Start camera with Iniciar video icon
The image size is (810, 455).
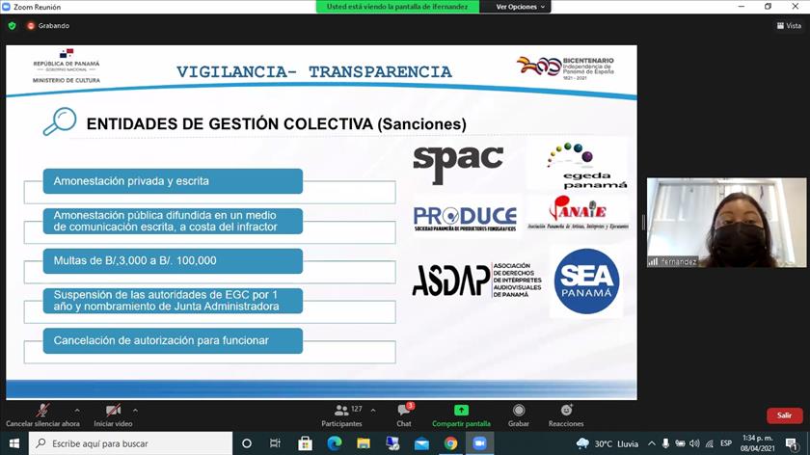point(113,411)
